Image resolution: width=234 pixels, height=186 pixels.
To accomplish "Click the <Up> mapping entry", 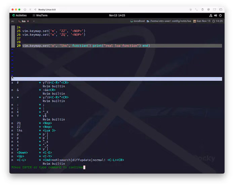I will coord(21,157).
